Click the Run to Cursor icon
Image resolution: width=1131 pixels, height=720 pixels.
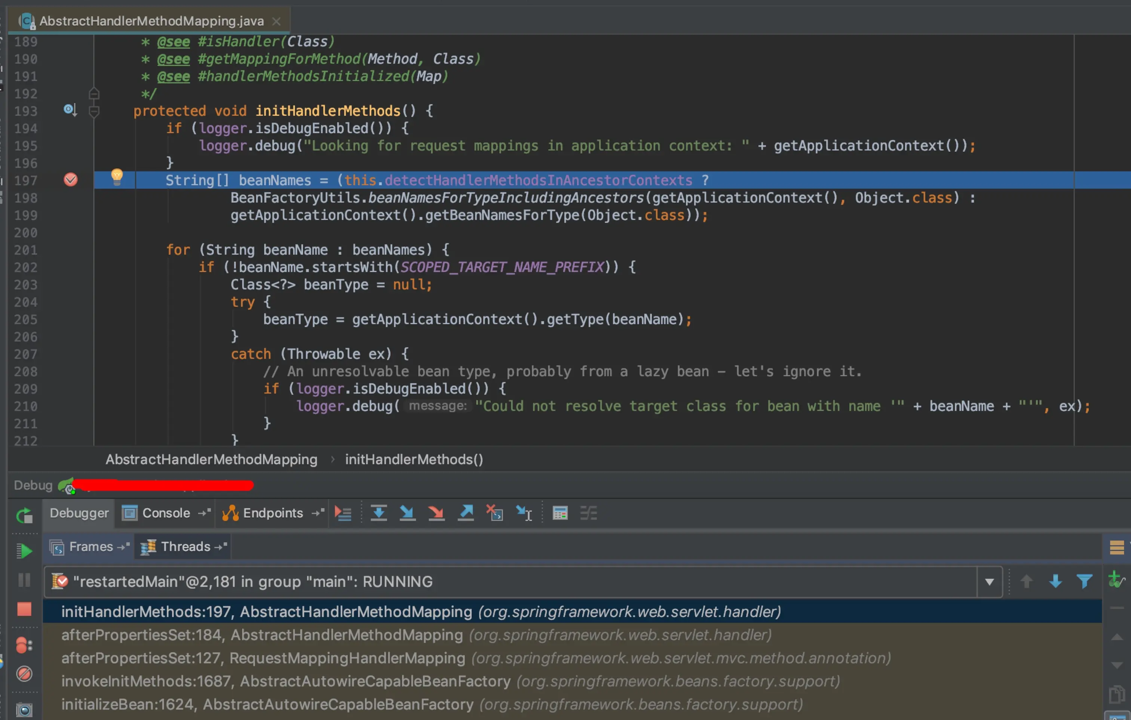pyautogui.click(x=524, y=513)
